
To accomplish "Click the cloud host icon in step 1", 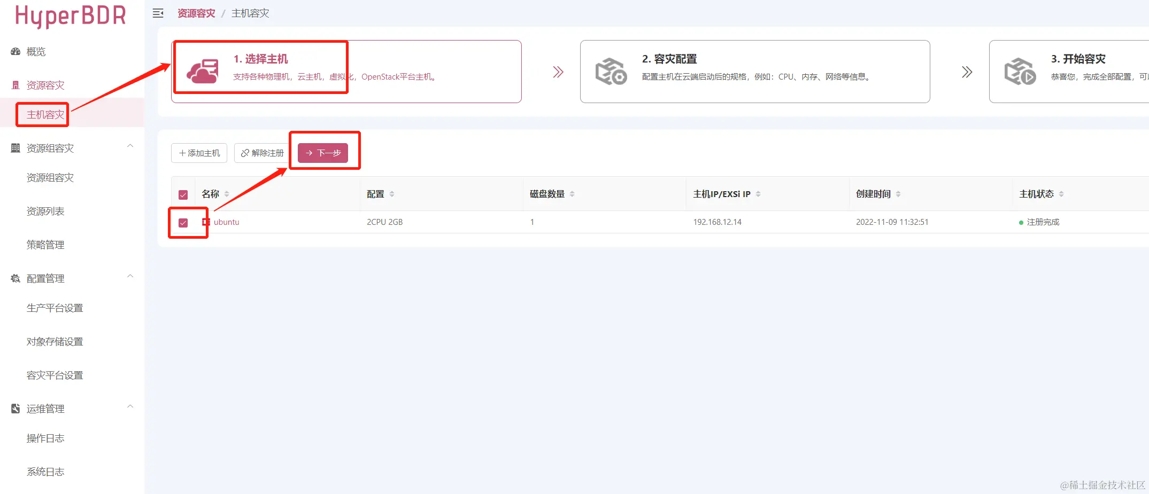I will tap(203, 72).
